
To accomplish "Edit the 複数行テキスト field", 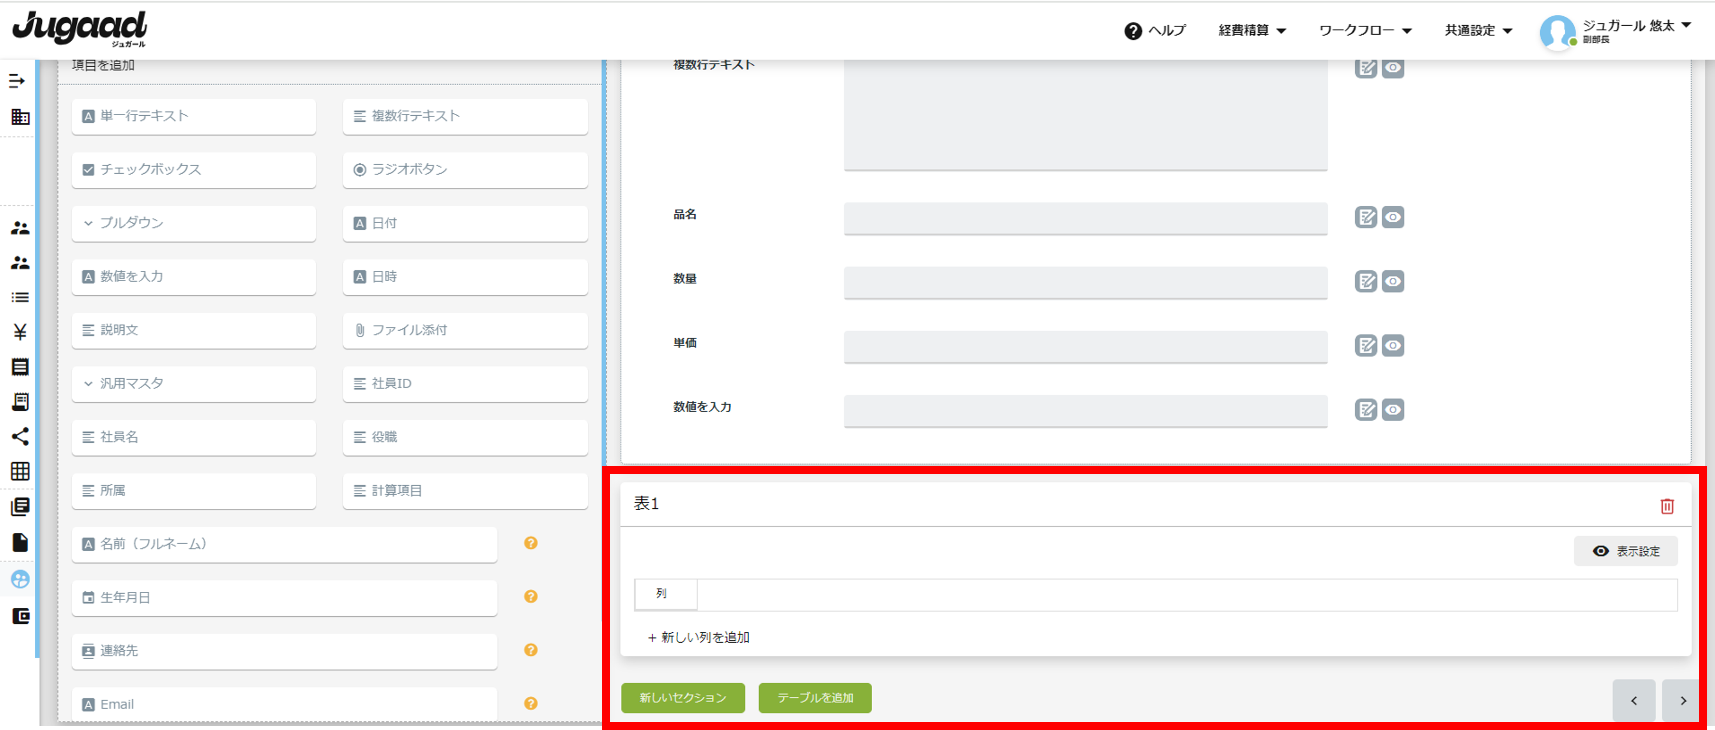I will (x=1365, y=68).
